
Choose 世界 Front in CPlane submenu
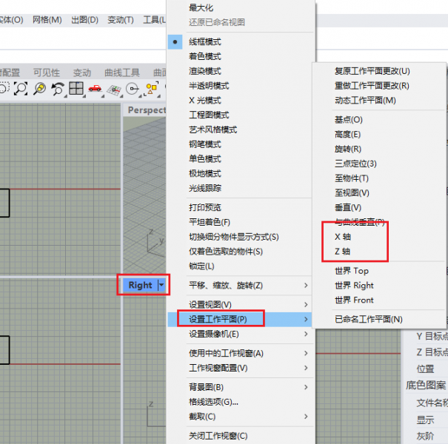(354, 300)
